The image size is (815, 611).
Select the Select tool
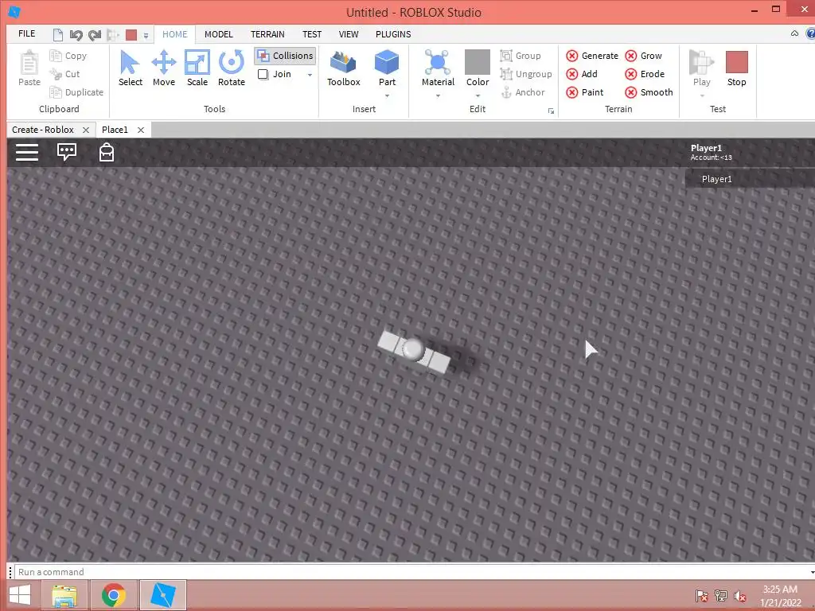tap(130, 68)
